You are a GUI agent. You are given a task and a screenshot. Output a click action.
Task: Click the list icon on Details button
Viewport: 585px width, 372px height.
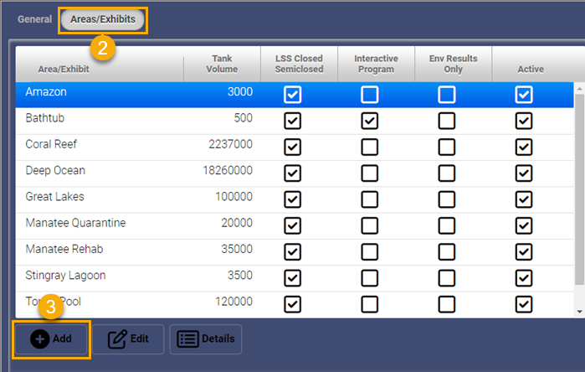tap(188, 339)
